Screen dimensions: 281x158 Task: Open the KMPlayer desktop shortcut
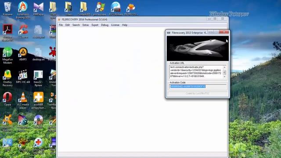click(39, 9)
